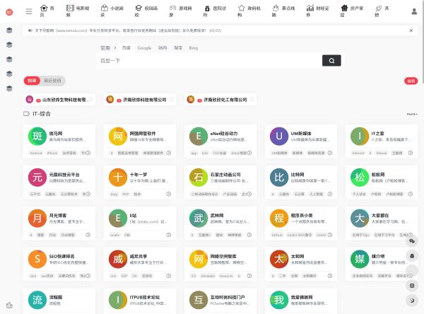Open detail arrow on UM新媒体 card
The width and height of the screenshot is (424, 314).
coord(329,153)
